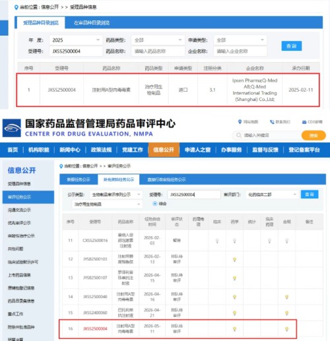Viewport: 330px width, 341px height.
Task: Open 监督与反馈 in the main navigation
Action: [x=265, y=150]
